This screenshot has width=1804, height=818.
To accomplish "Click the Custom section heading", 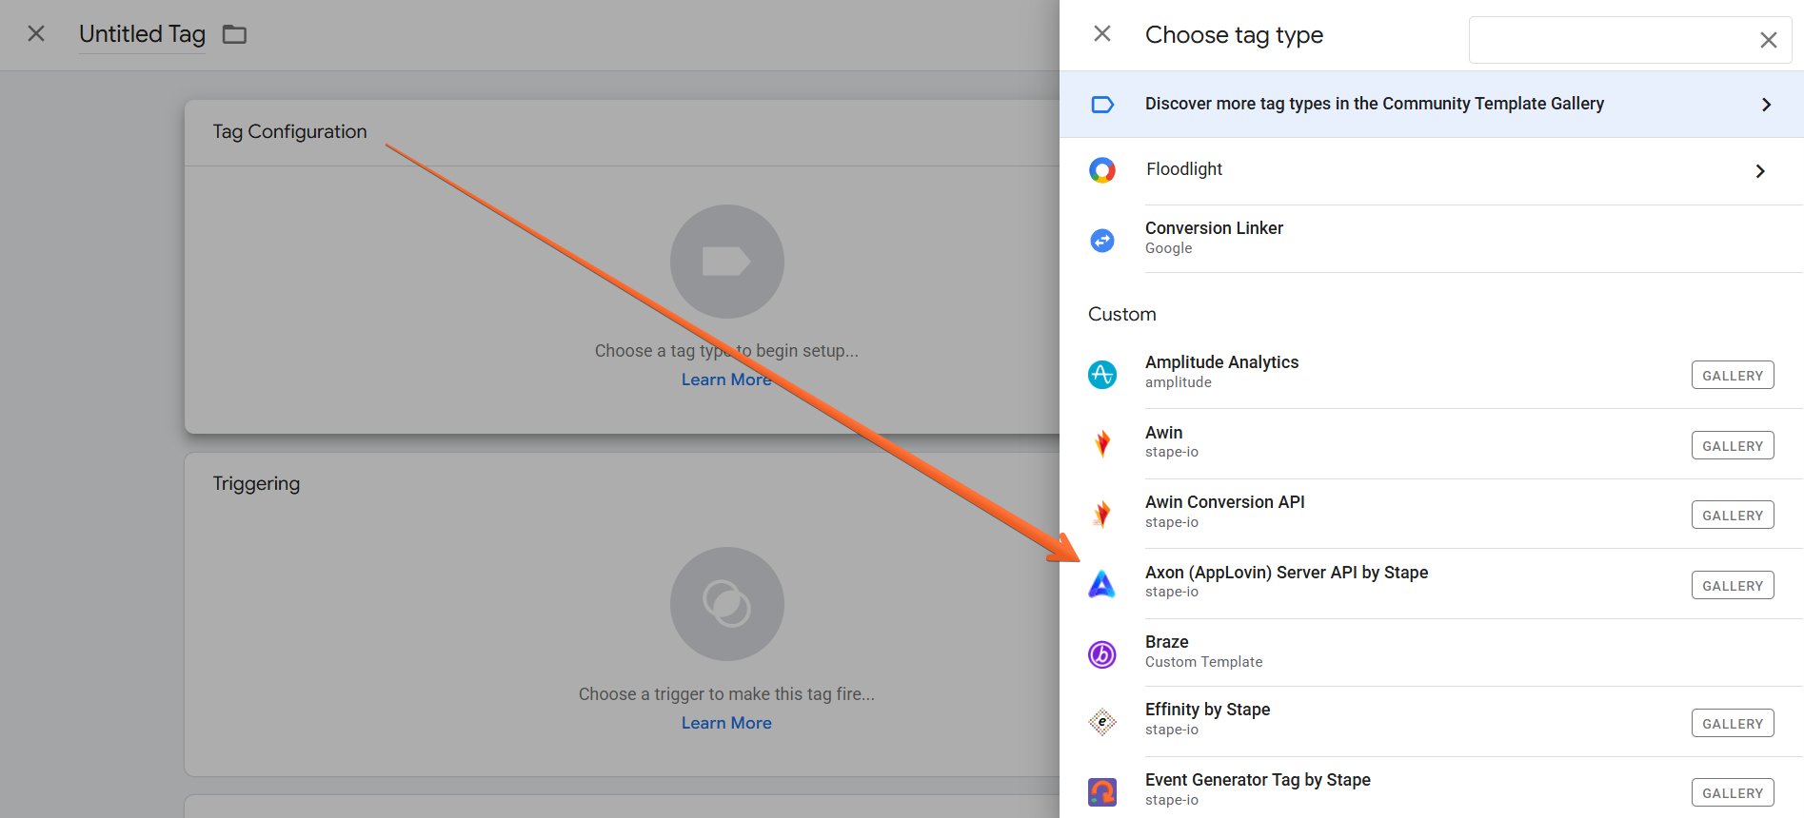I will click(x=1122, y=314).
